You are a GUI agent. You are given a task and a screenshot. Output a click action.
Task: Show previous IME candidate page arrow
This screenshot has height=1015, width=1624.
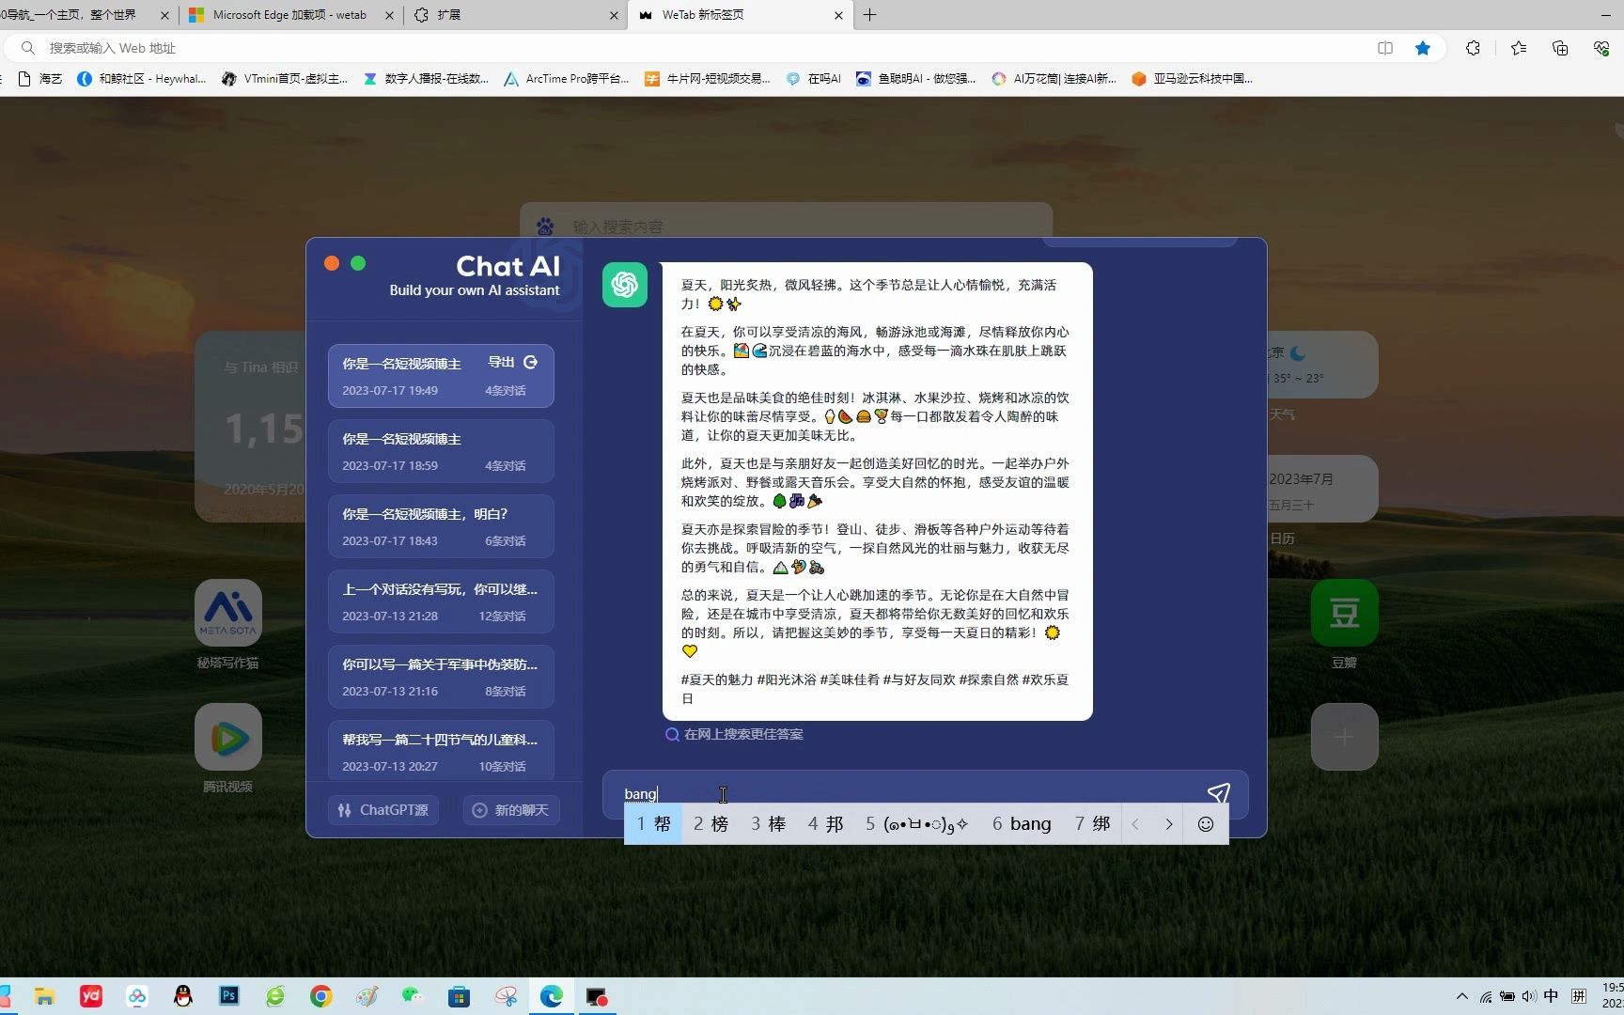click(1135, 823)
